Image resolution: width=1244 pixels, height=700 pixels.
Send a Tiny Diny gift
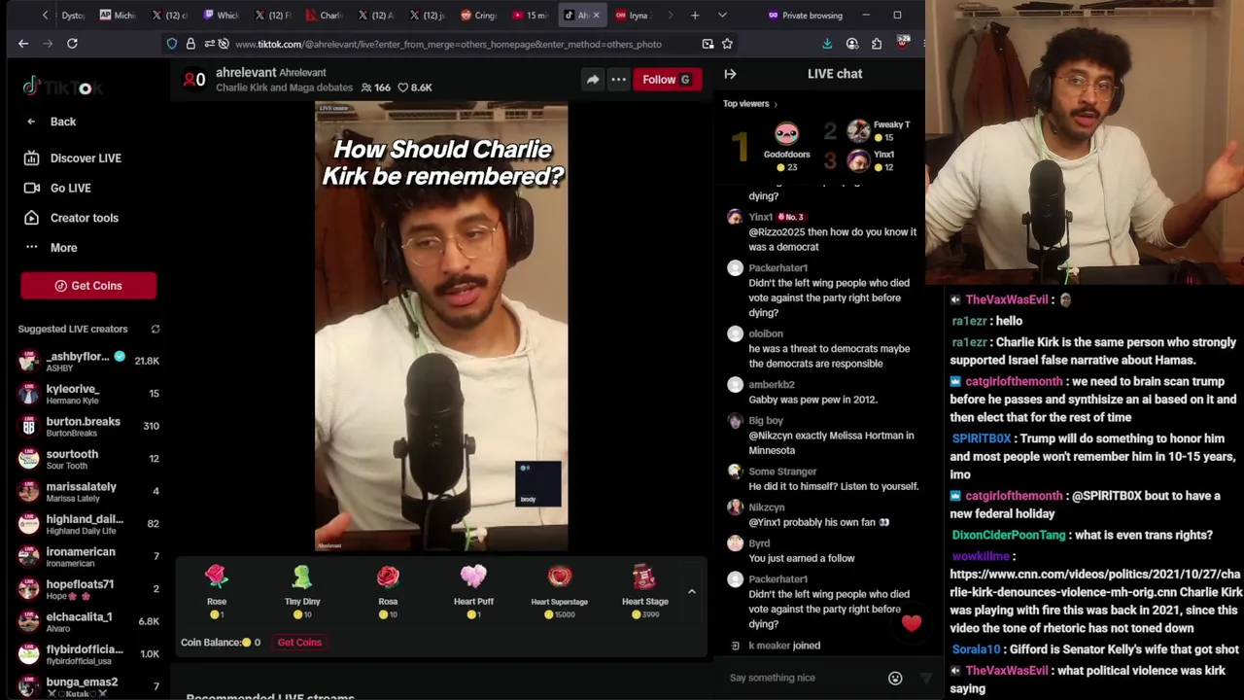coord(302,591)
